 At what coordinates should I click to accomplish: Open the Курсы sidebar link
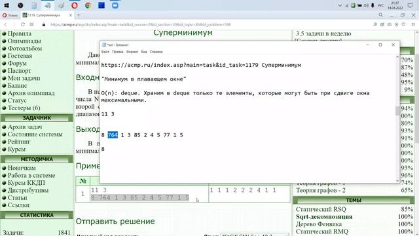coord(16,149)
